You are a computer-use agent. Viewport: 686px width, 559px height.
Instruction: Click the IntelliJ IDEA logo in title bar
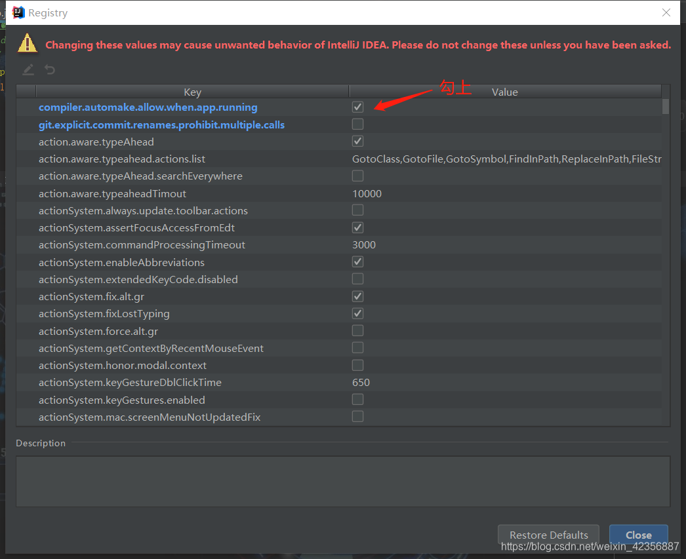point(18,12)
